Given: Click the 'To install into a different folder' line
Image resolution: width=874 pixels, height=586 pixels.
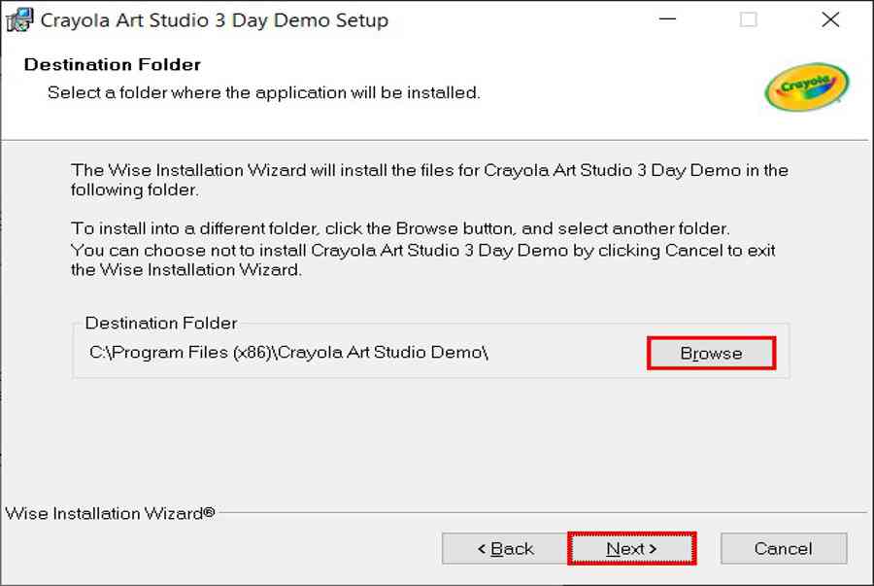Looking at the screenshot, I should click(x=400, y=228).
